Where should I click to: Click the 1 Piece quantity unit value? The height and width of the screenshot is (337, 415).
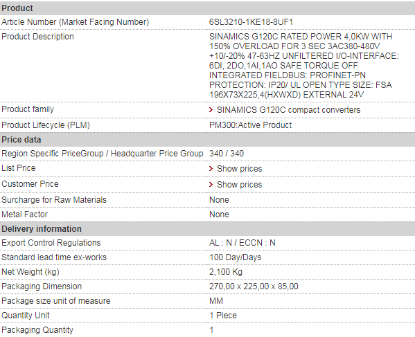point(223,316)
